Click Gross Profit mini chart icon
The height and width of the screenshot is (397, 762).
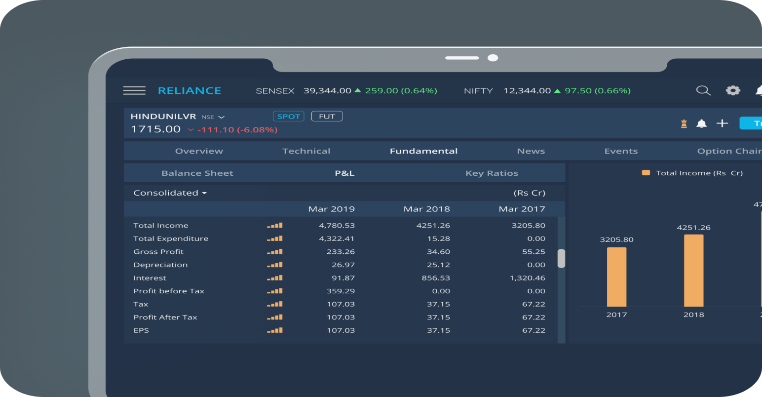point(275,252)
